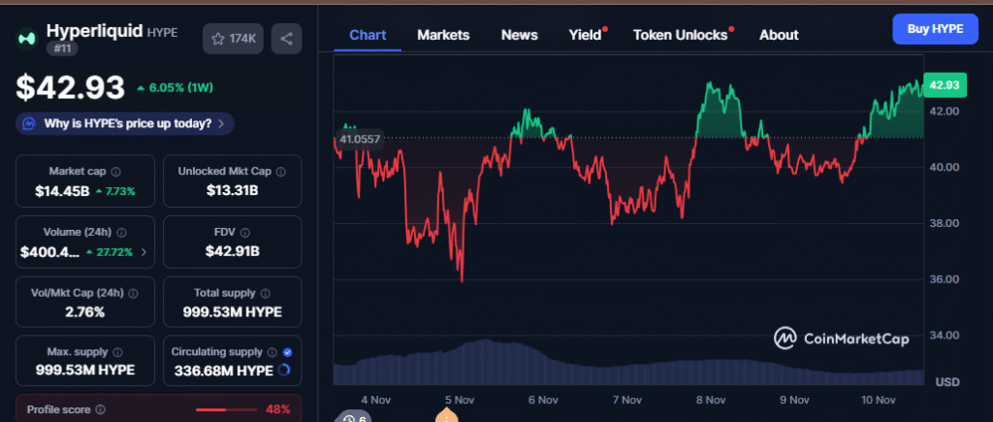Click the Total supply info icon
993x422 pixels.
click(265, 292)
